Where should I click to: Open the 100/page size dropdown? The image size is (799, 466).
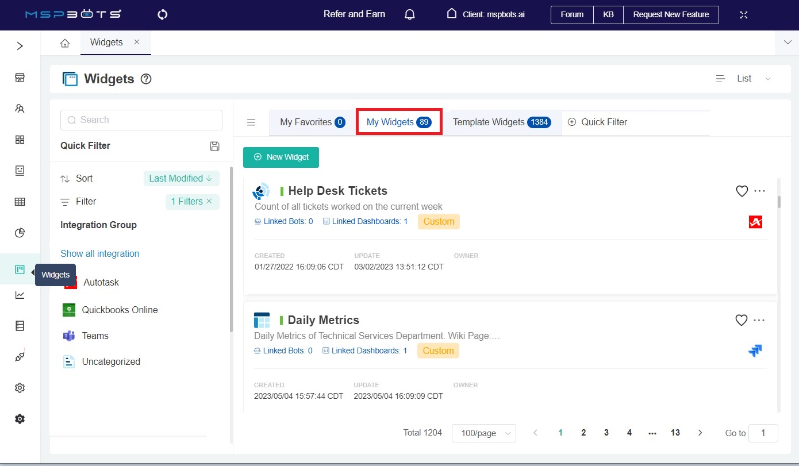(483, 433)
